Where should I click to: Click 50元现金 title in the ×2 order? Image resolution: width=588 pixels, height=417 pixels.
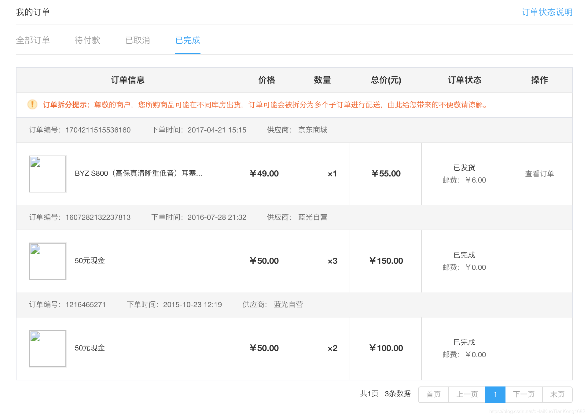tap(90, 348)
